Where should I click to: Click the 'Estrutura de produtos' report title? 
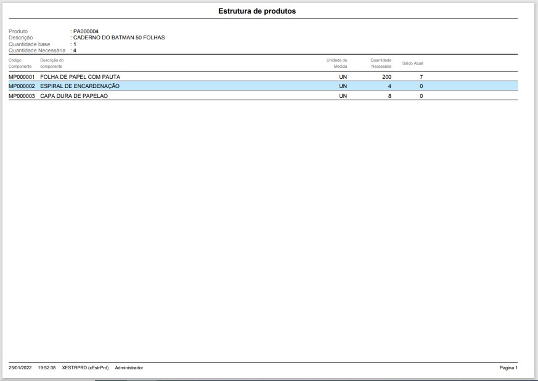(258, 11)
